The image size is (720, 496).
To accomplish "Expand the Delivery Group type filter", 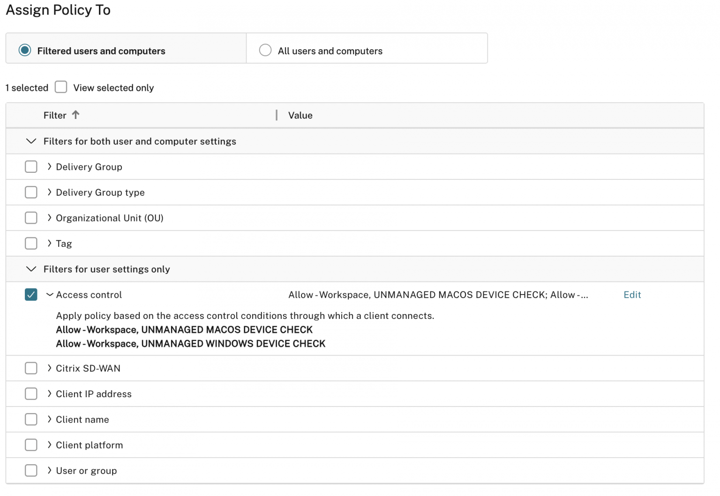I will tap(49, 192).
